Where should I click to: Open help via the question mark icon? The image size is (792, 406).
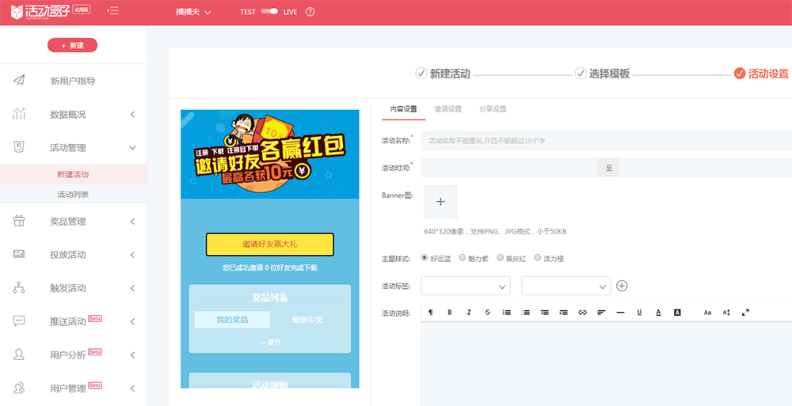(310, 12)
